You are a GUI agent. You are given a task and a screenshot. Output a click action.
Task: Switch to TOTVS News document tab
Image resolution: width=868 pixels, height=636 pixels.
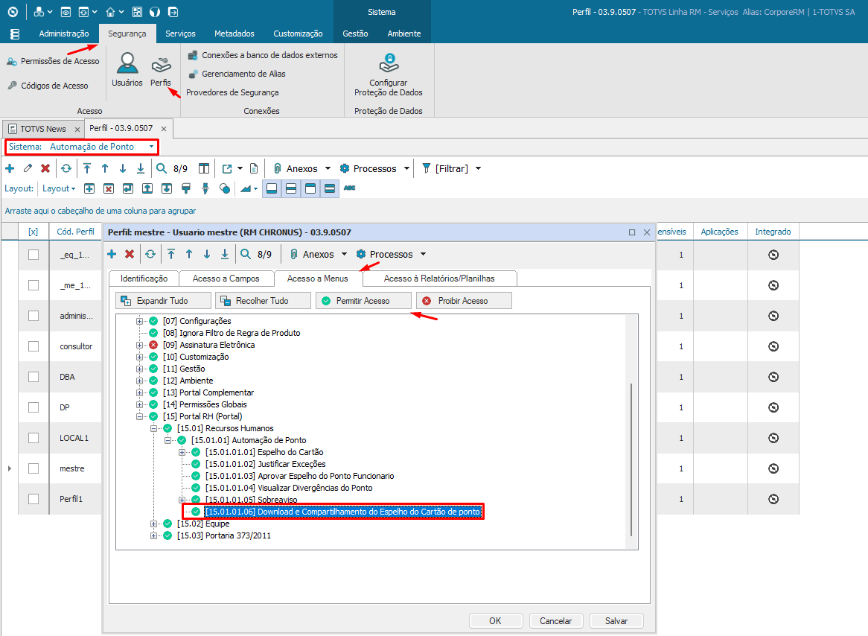tap(43, 129)
